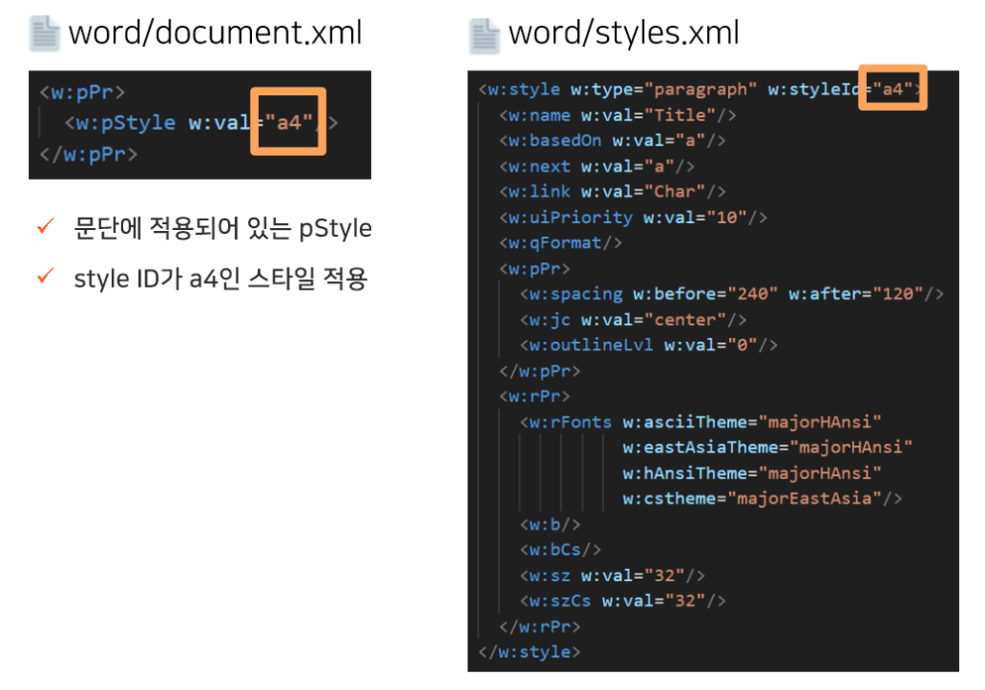Click the orange checkmark next to style ID가 a4인 스타일 적용

click(43, 277)
